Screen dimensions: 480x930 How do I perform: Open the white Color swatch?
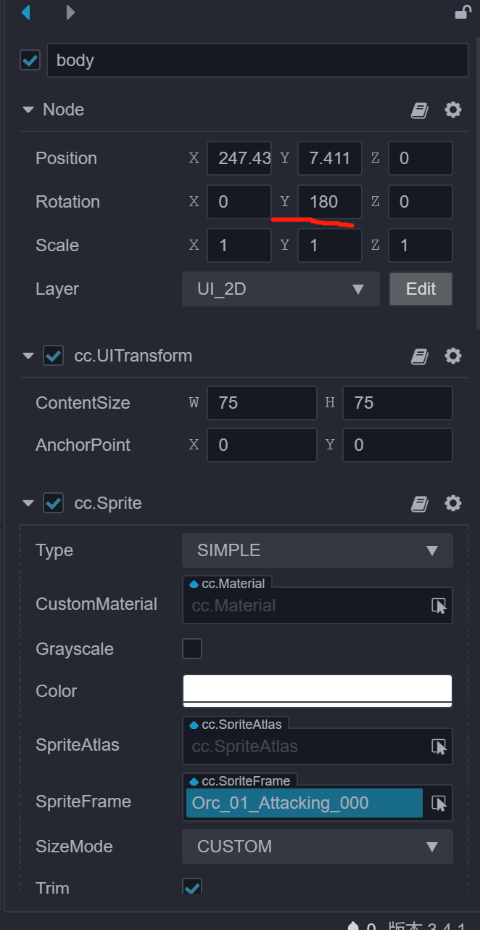tap(317, 690)
